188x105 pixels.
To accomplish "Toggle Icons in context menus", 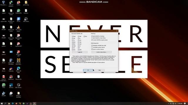I will pos(92,49).
